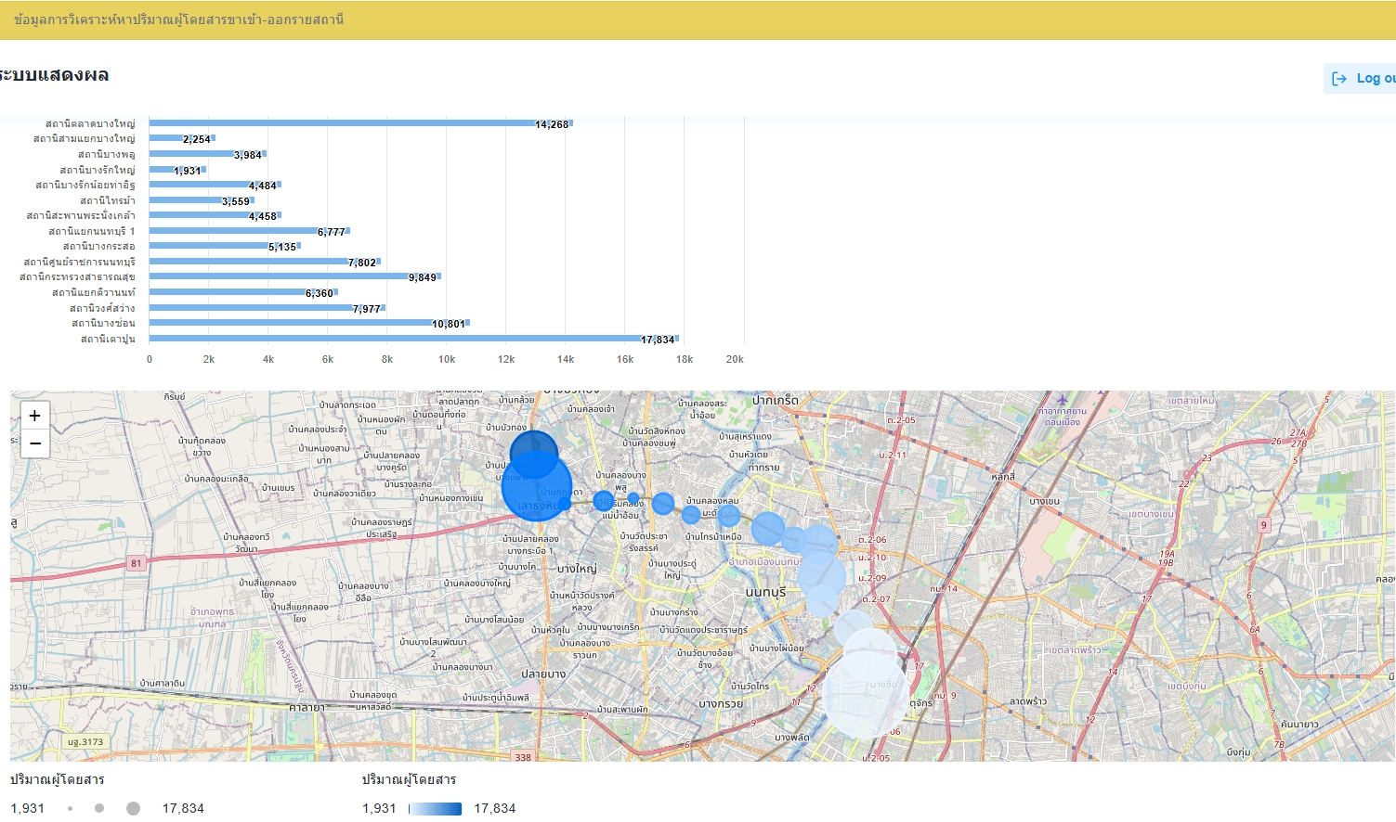Viewport: 1396px width, 822px height.
Task: Click the blue gradient color legend bar
Action: (435, 808)
